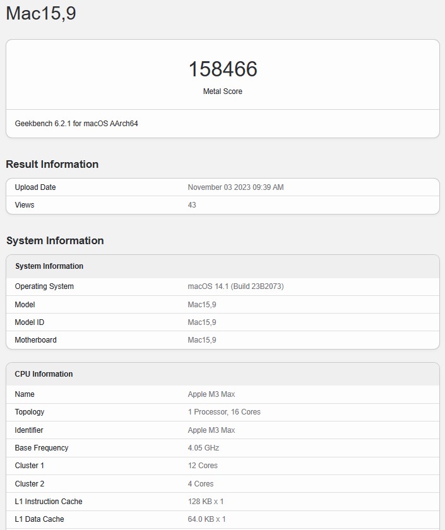Click the System Information table header
The width and height of the screenshot is (445, 530).
tap(49, 266)
